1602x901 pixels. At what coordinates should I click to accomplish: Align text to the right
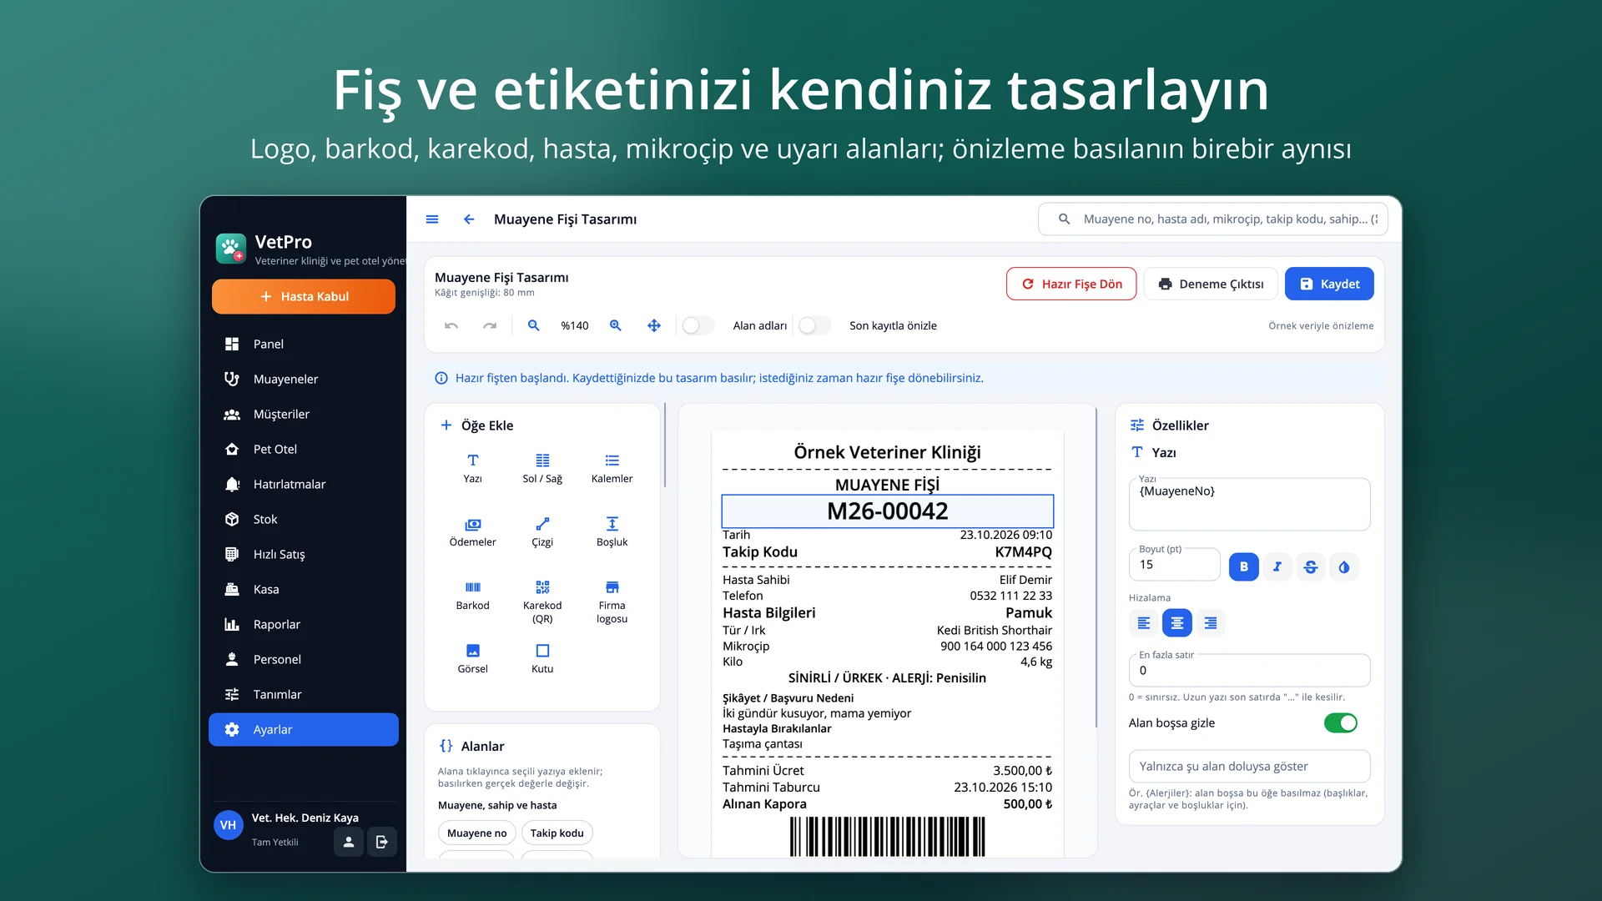pos(1210,622)
